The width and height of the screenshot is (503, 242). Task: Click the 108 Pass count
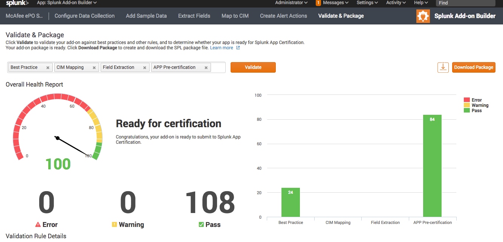pos(210,203)
